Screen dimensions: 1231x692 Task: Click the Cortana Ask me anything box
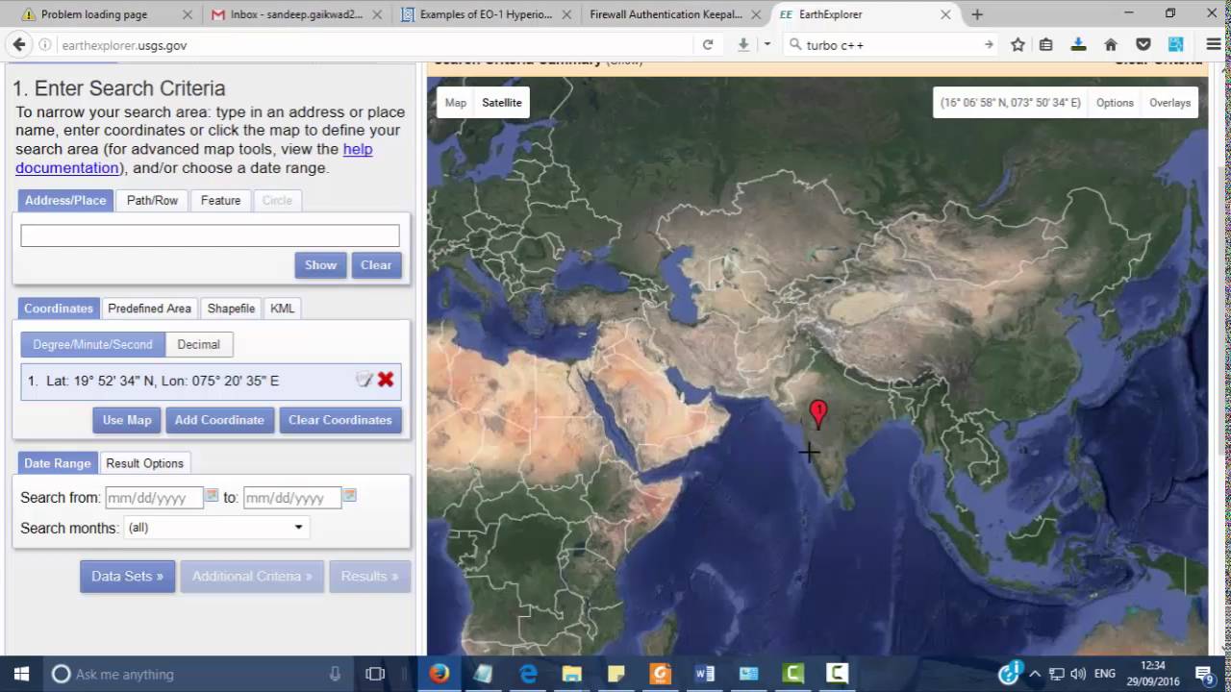199,674
